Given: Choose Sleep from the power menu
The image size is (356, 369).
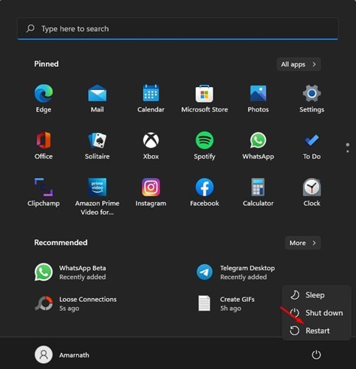Looking at the screenshot, I should (316, 295).
